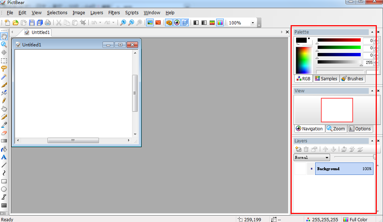Click the red channel slider
The image size is (383, 222).
[x=339, y=40]
